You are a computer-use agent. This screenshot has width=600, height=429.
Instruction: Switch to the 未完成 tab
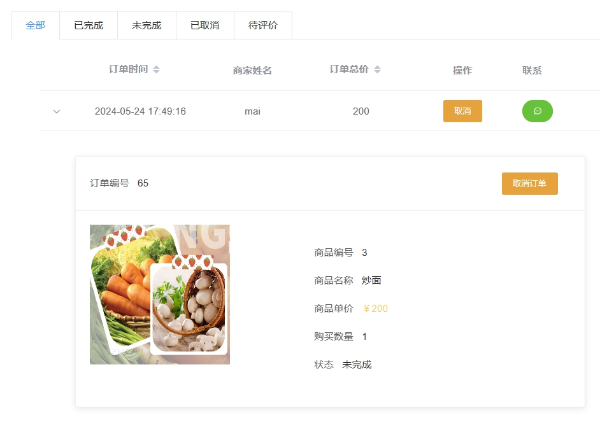coord(146,25)
